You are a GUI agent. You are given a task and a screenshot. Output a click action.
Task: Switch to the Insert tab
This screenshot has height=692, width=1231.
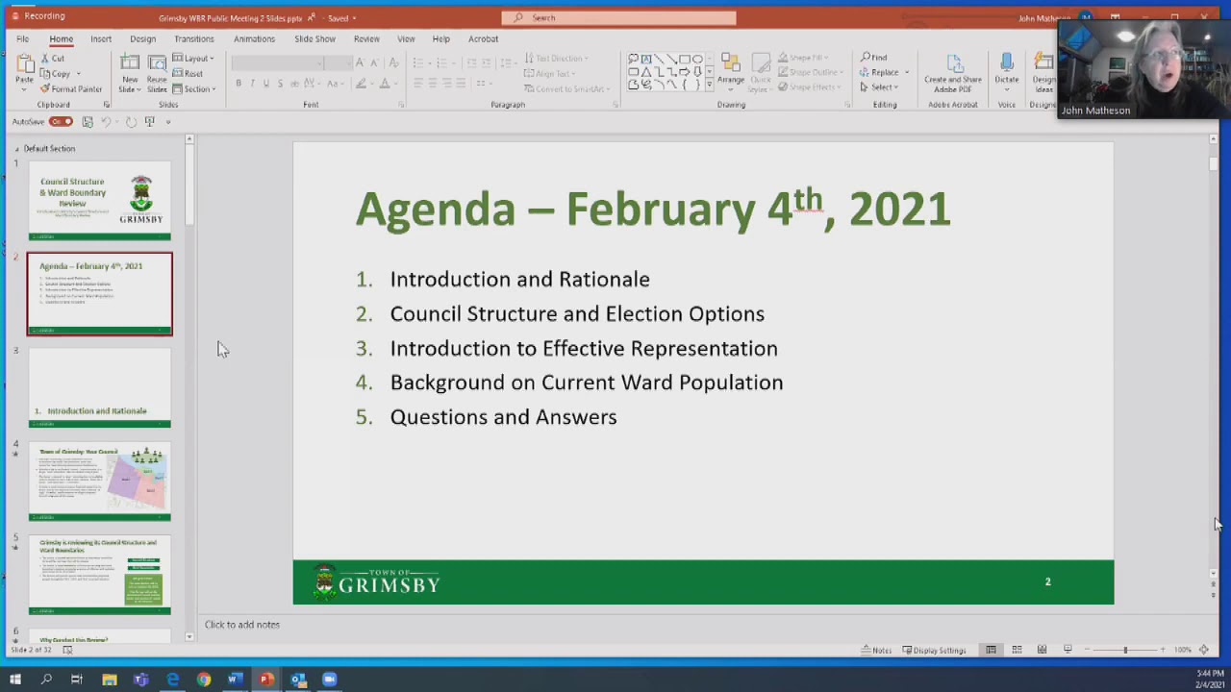pyautogui.click(x=101, y=39)
